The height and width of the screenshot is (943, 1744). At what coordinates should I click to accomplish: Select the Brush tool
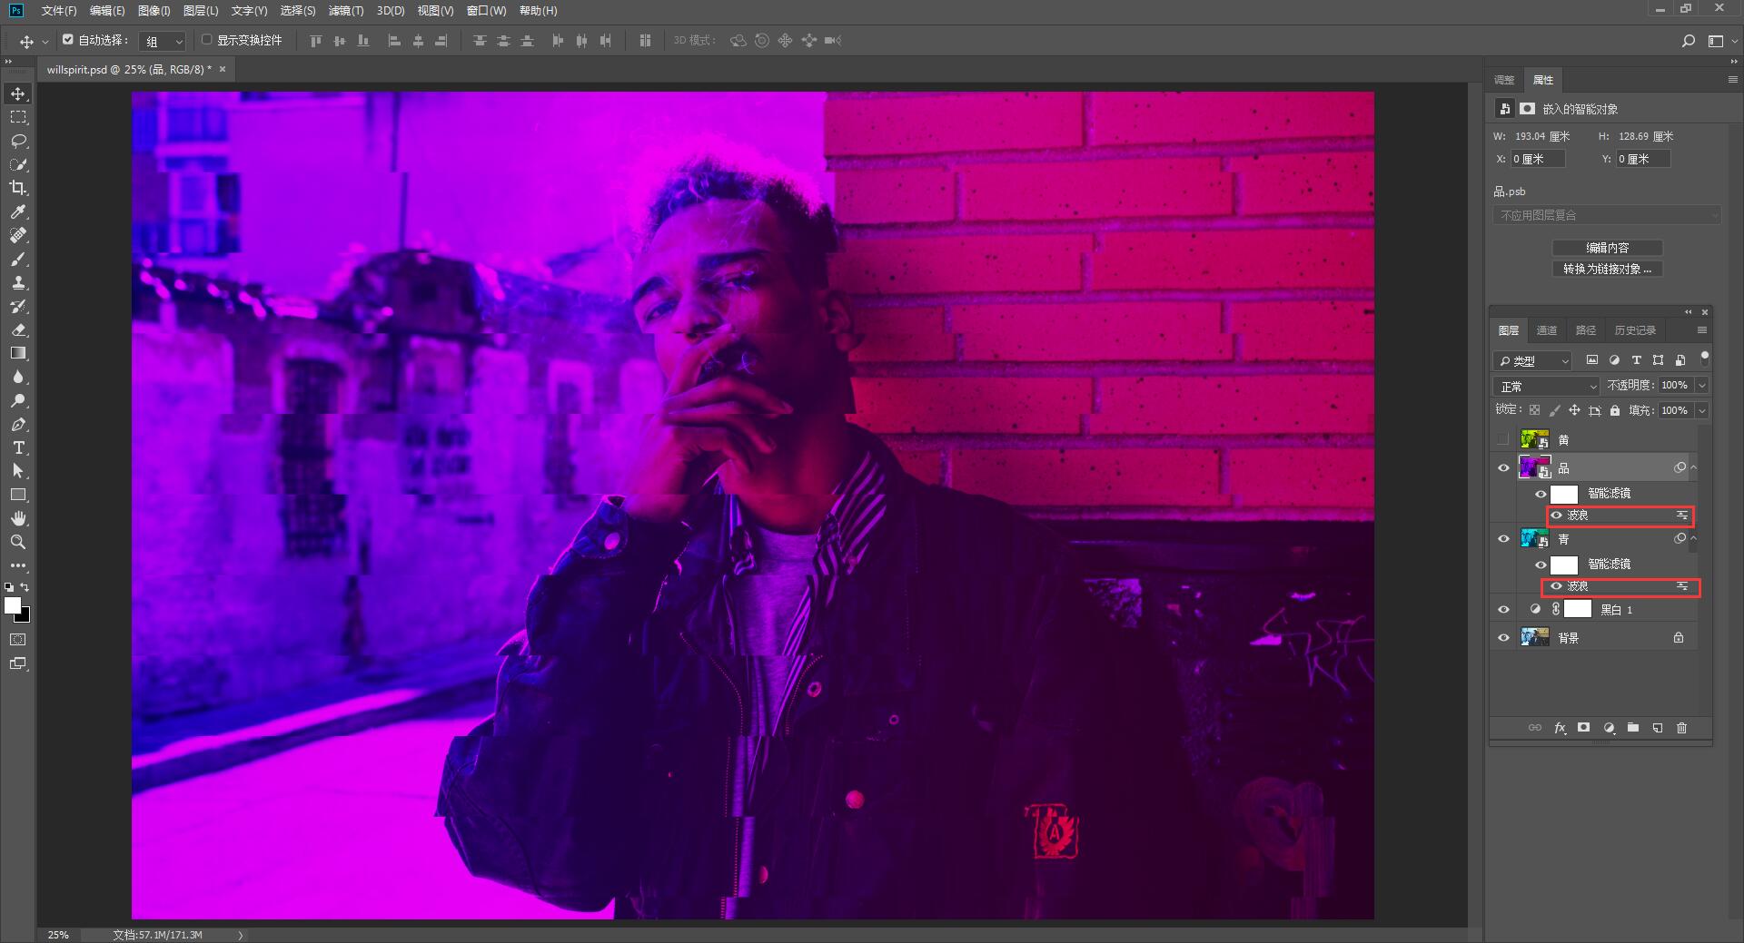click(18, 259)
